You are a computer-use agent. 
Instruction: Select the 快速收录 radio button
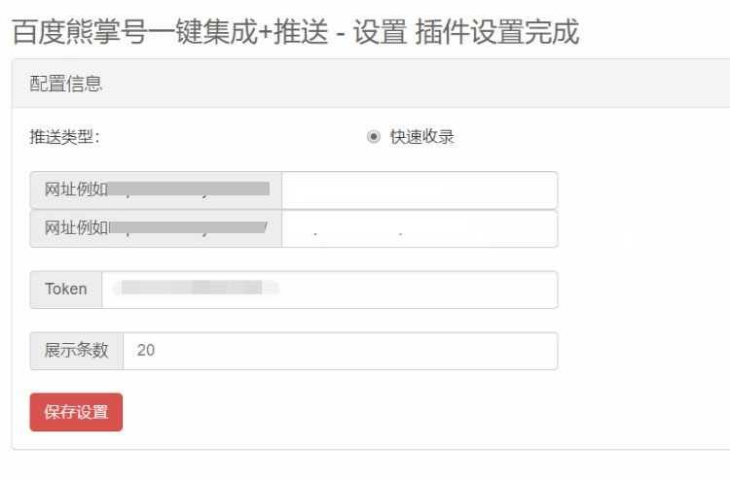pos(374,137)
